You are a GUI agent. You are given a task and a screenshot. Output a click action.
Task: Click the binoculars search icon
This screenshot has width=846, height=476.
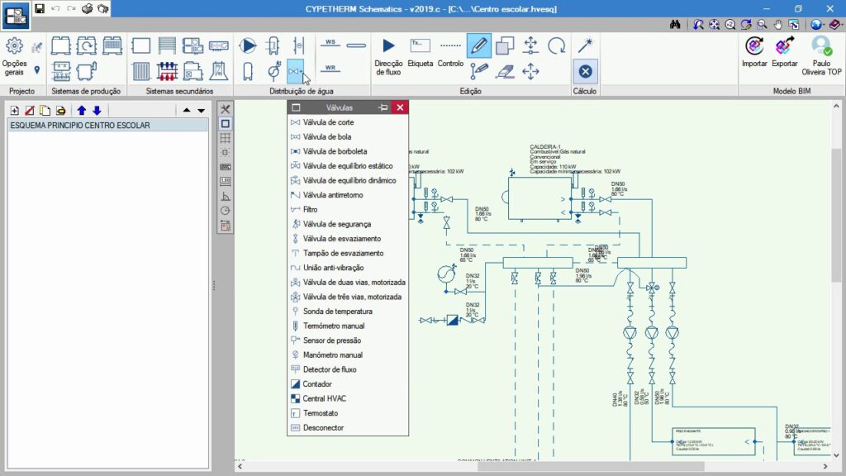pos(674,25)
